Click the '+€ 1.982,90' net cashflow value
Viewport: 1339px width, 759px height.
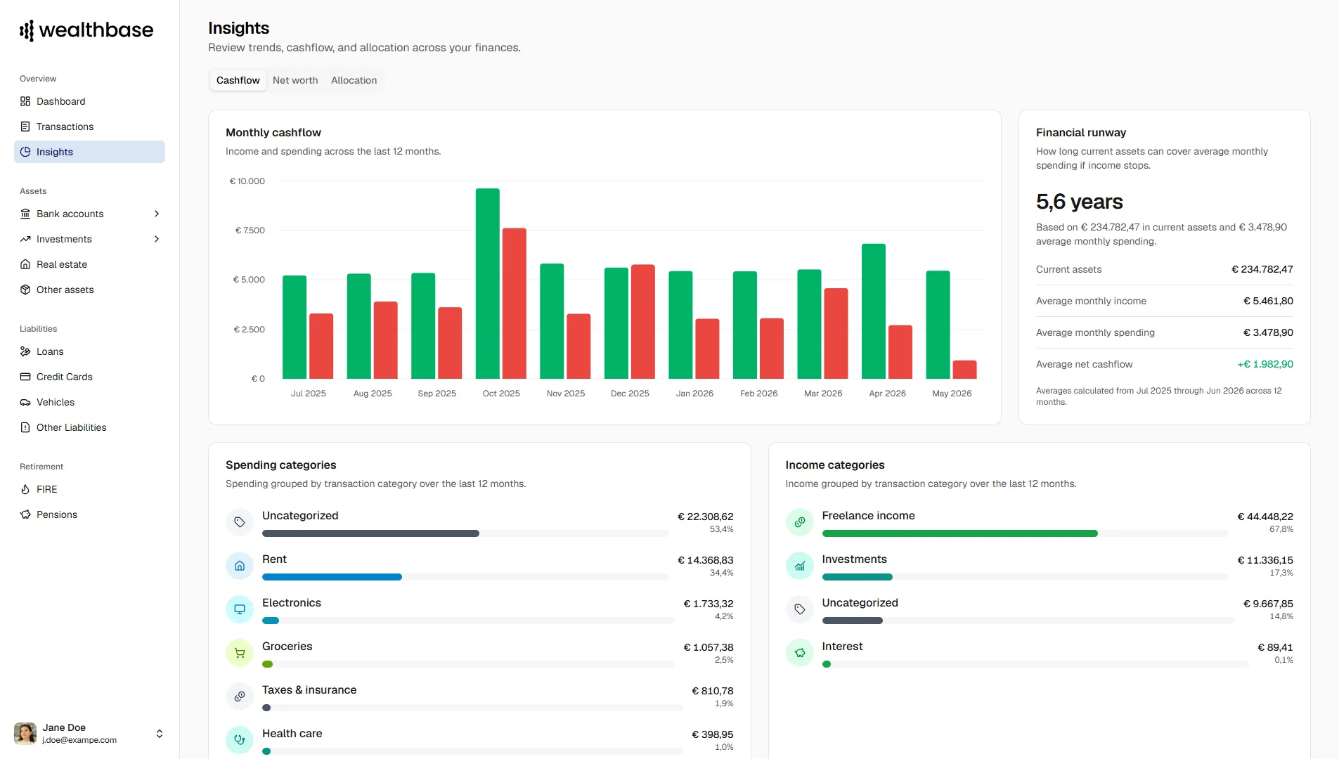coord(1265,364)
